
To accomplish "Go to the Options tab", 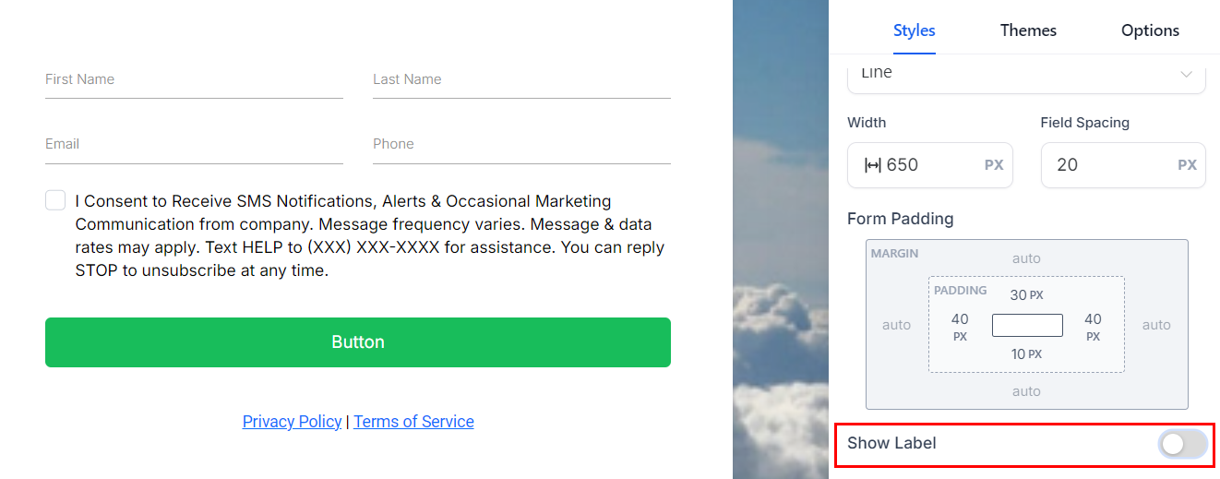I will [x=1150, y=30].
